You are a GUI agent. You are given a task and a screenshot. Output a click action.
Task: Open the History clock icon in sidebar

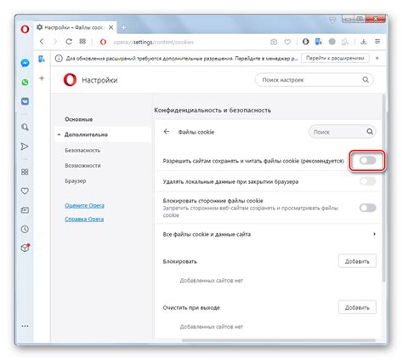pyautogui.click(x=25, y=229)
